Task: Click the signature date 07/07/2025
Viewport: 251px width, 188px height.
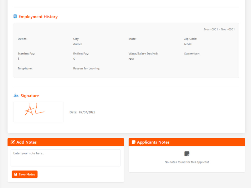Action: tap(87, 112)
